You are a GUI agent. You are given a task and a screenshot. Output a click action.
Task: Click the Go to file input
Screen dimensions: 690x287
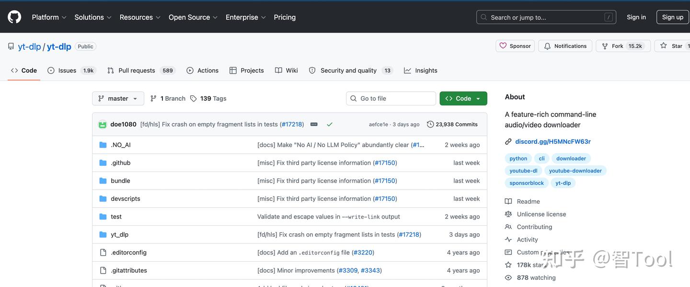pyautogui.click(x=391, y=98)
